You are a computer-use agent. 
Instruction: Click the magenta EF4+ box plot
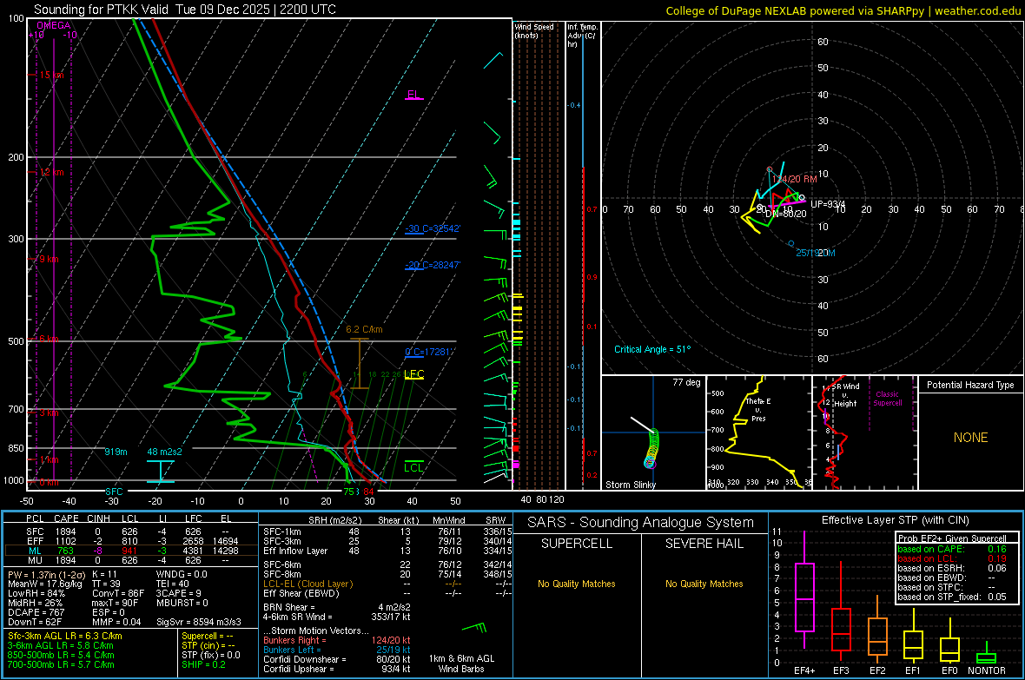pos(804,590)
